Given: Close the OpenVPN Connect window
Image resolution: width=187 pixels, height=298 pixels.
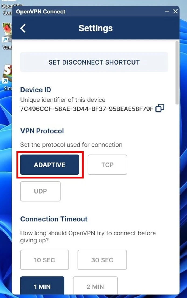Looking at the screenshot, I should tap(175, 11).
